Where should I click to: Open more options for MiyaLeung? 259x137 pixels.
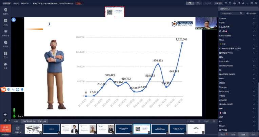254,91
